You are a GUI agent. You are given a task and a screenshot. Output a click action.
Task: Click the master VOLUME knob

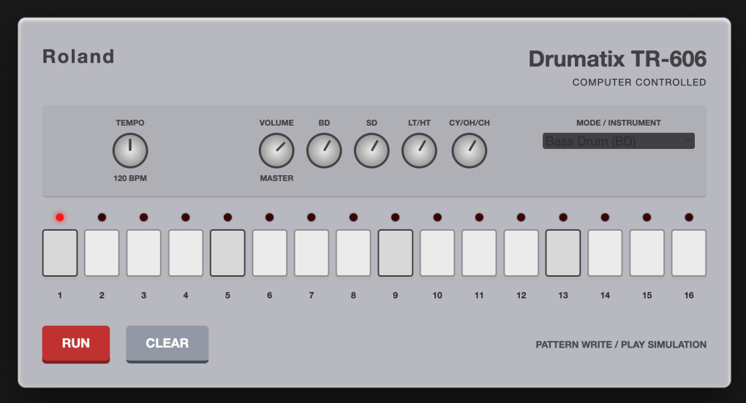(276, 150)
